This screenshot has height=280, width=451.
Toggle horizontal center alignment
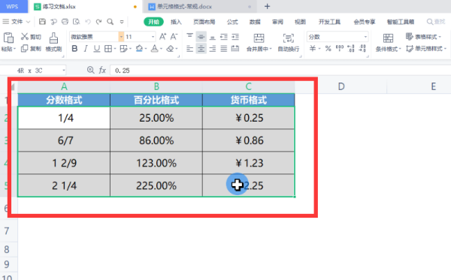pyautogui.click(x=201, y=49)
